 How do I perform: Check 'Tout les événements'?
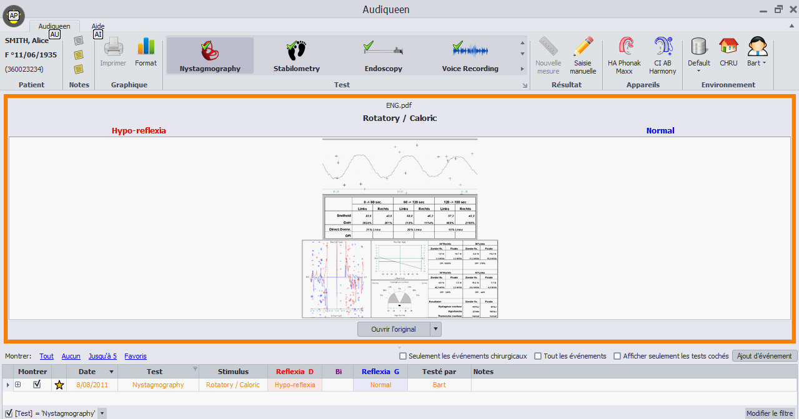point(537,355)
